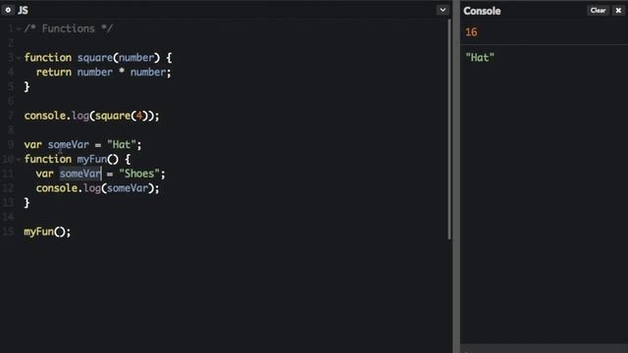Collapse the myFun function fold arrow

[x=19, y=159]
